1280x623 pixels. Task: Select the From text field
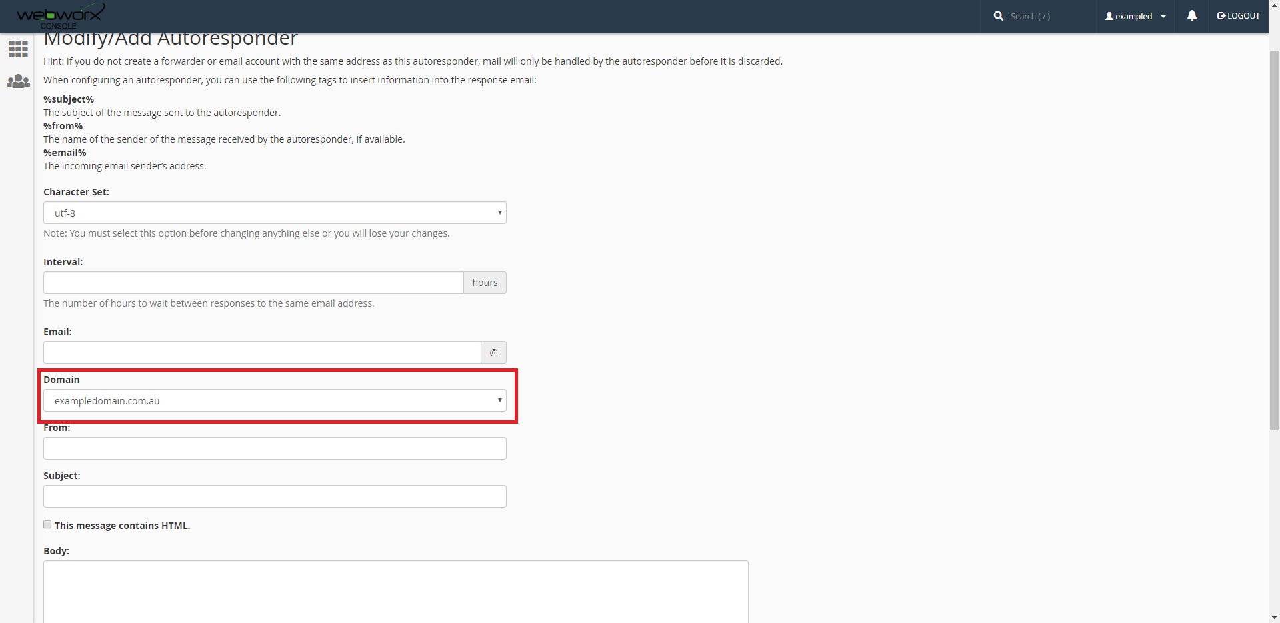point(275,448)
